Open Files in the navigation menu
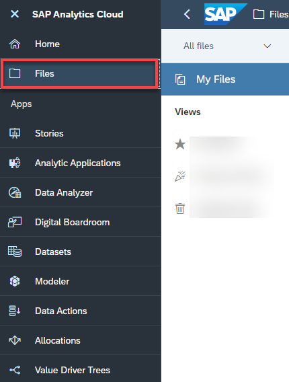The image size is (289, 382). pos(79,73)
